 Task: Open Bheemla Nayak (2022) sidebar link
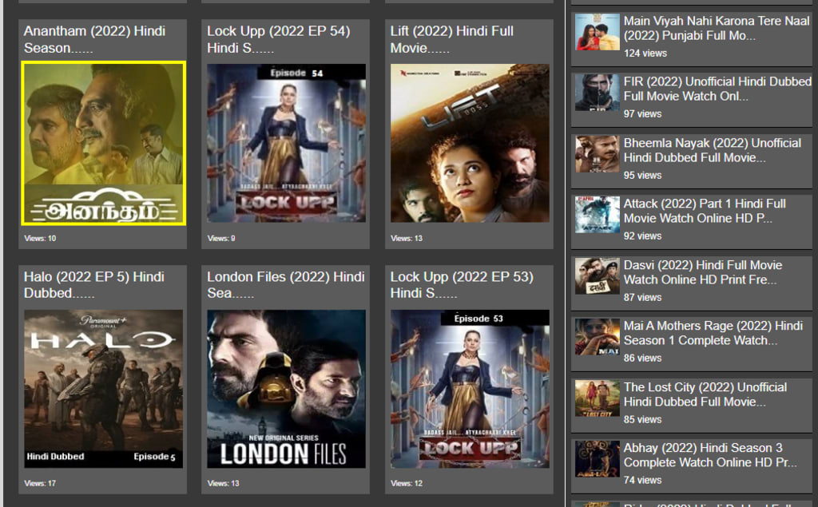tap(712, 150)
